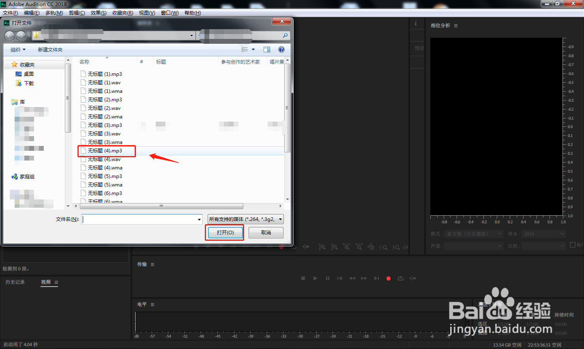Toggle loop playback in transport panel
Screen dimensions: 584x349
point(401,278)
